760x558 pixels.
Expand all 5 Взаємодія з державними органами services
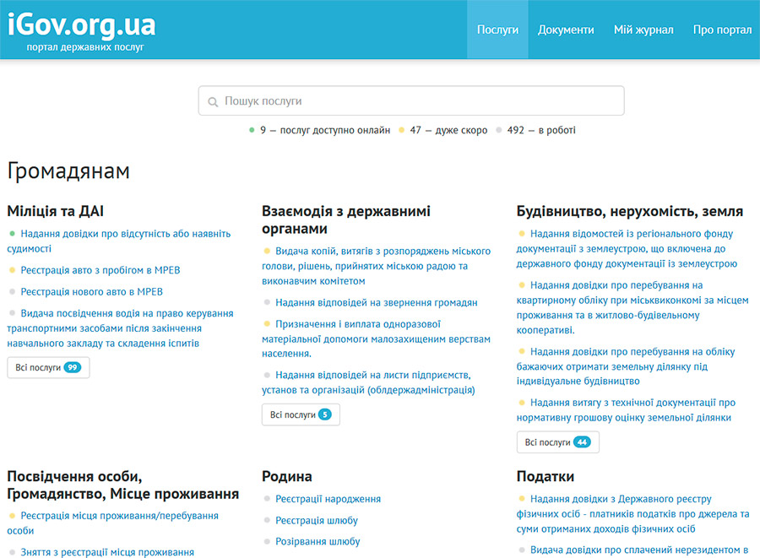[301, 414]
